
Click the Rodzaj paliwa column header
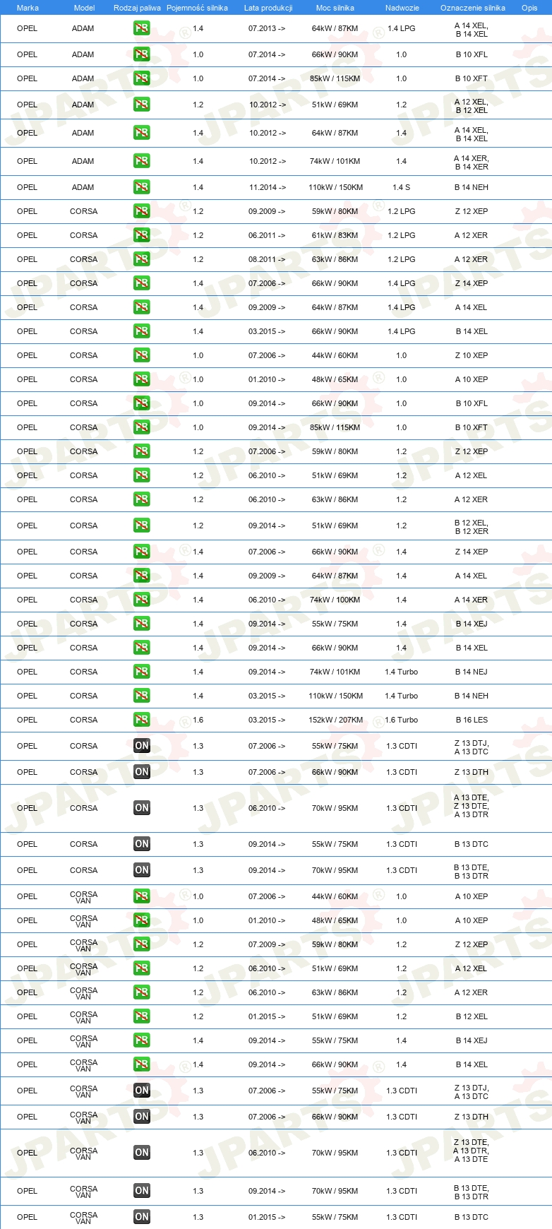137,8
